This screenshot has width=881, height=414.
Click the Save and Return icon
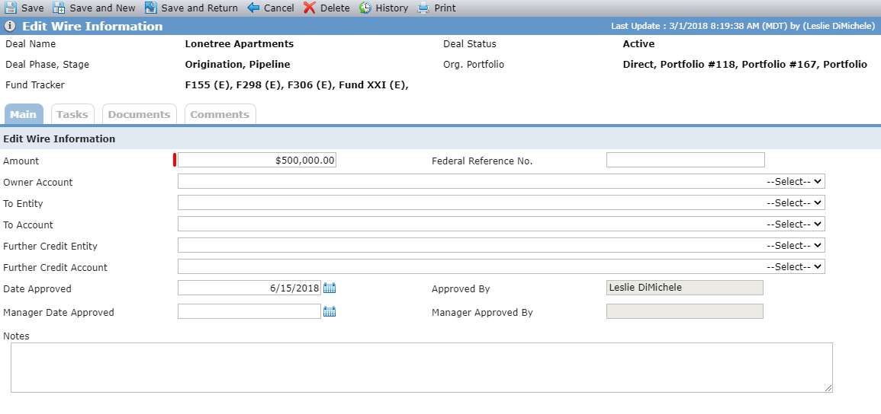click(150, 8)
